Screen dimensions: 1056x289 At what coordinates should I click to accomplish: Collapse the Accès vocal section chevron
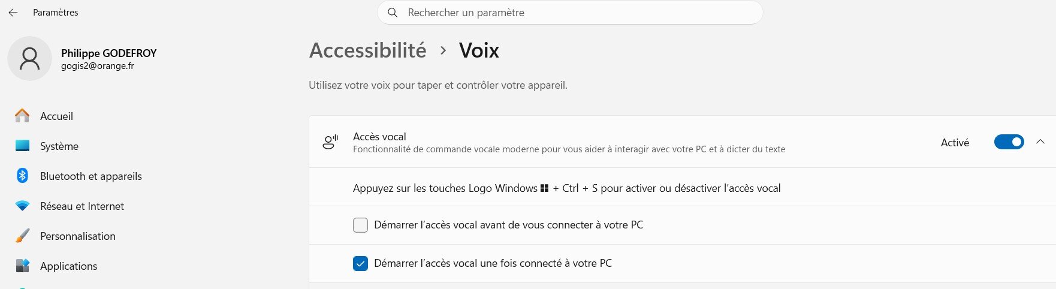[1040, 142]
